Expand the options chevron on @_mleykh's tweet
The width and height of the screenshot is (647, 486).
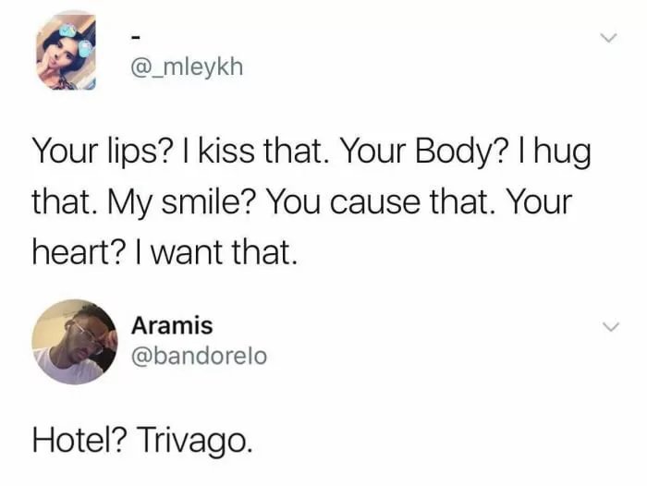(x=608, y=39)
